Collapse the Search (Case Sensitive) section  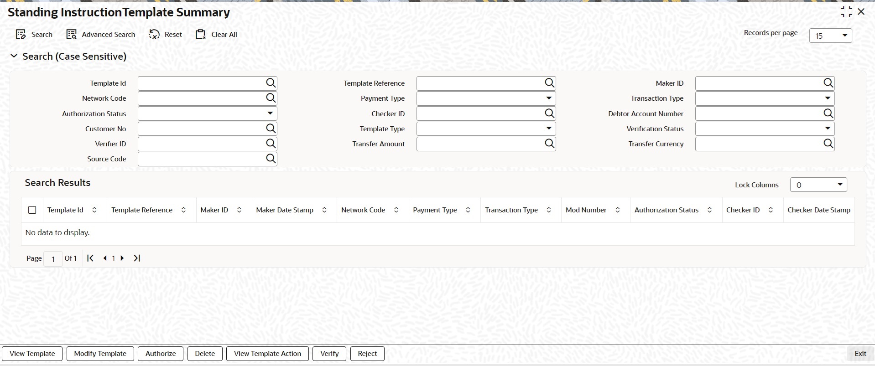click(x=14, y=56)
